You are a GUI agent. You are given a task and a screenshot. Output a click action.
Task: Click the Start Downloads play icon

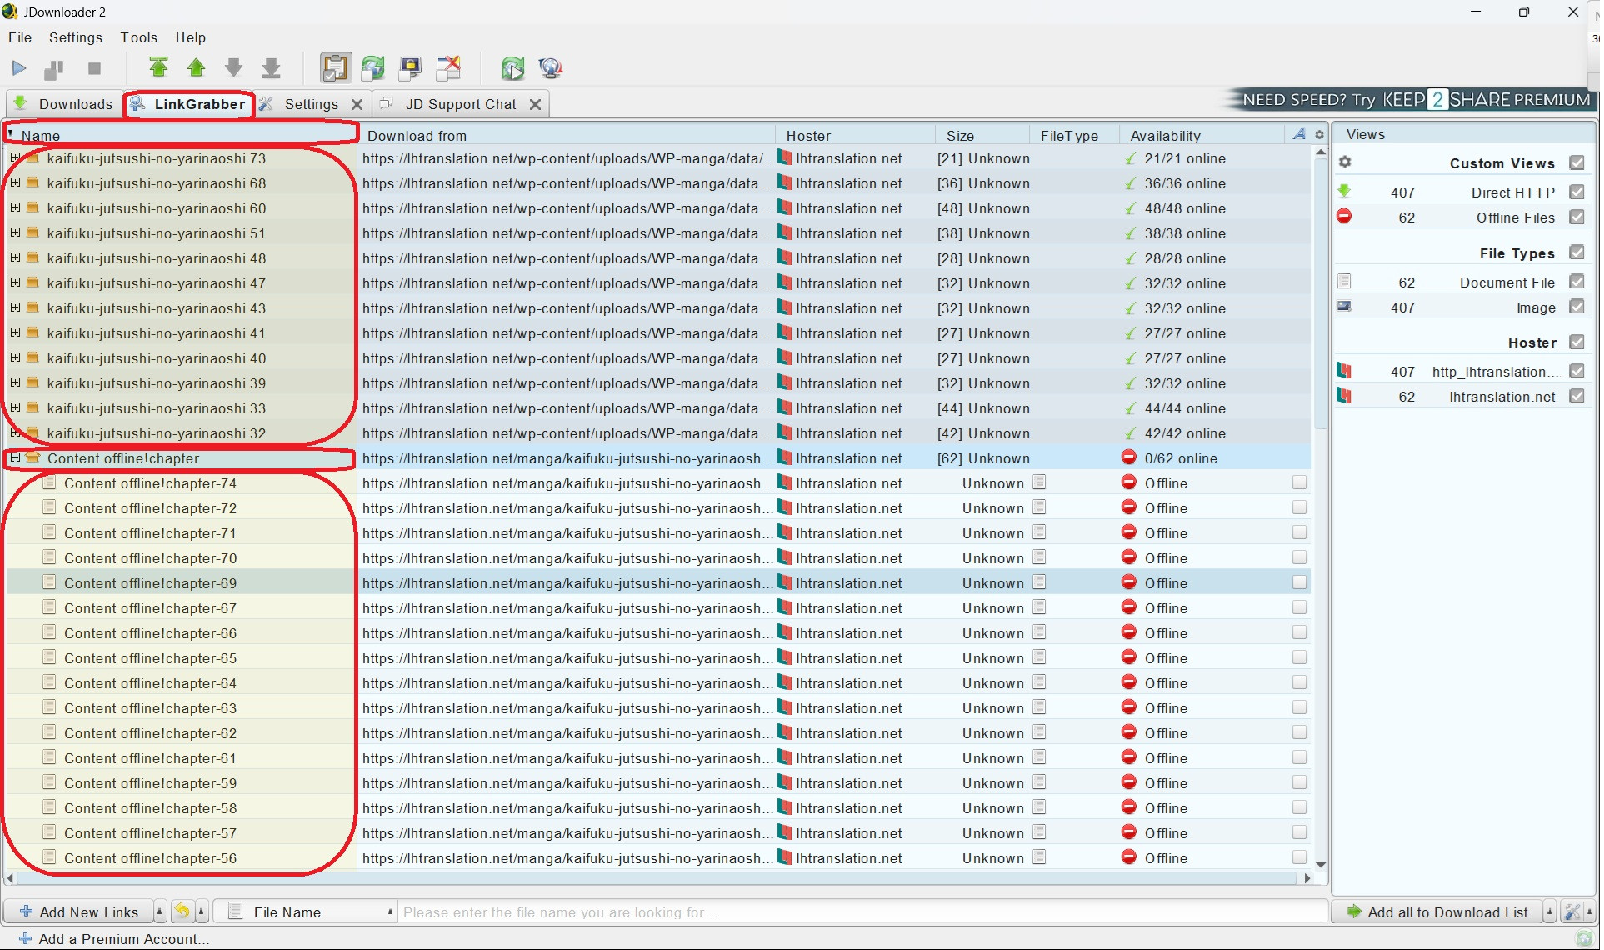click(19, 68)
